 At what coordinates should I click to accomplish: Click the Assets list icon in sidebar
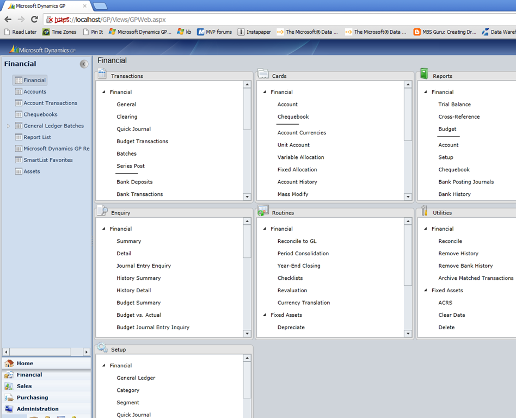19,171
